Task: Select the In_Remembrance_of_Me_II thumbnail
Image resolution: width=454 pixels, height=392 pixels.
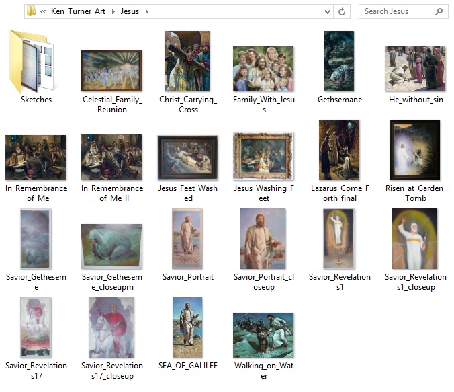Action: click(111, 157)
